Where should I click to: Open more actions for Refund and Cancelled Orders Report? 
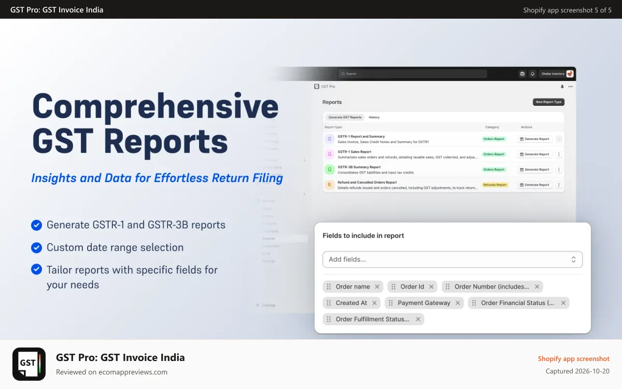[559, 185]
